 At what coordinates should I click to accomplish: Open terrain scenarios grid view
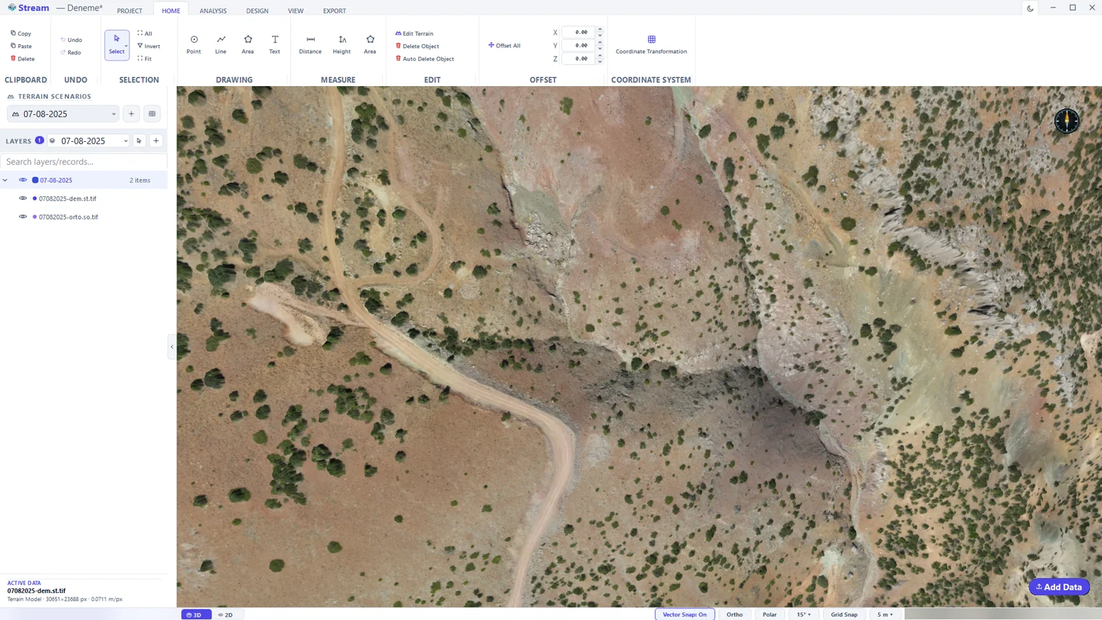tap(152, 114)
